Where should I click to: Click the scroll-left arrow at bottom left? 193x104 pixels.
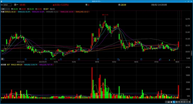2,100
